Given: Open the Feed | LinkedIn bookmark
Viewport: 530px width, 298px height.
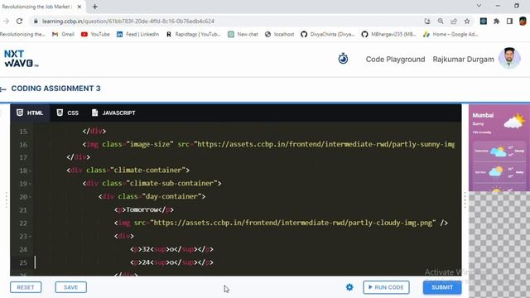Looking at the screenshot, I should pyautogui.click(x=137, y=34).
